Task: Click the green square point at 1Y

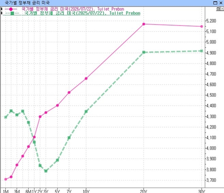Action: coord(34,142)
